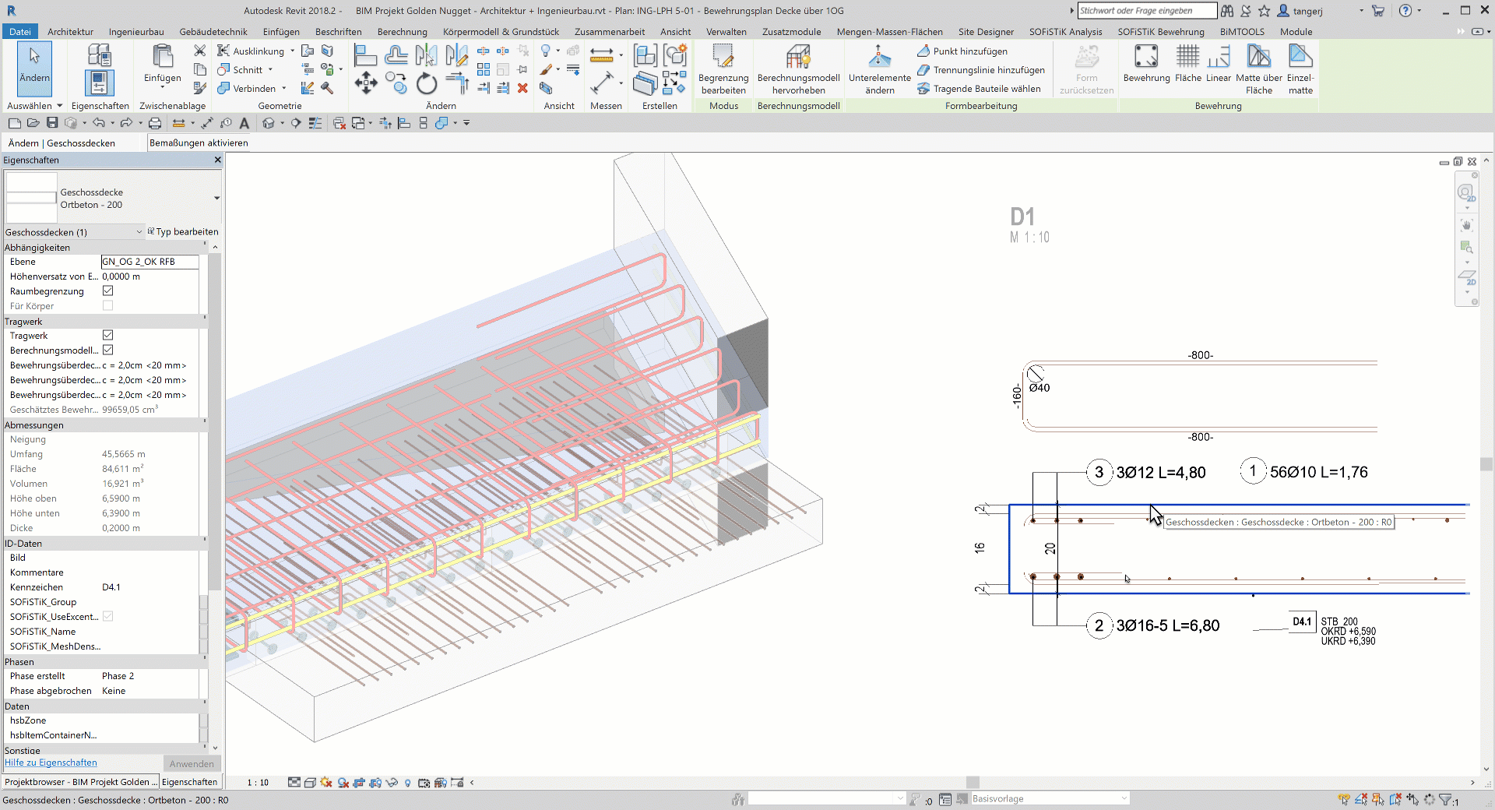Viewport: 1495px width, 810px height.
Task: Switch to the SOFiSTiK Bewehrung ribbon tab
Action: (1161, 32)
